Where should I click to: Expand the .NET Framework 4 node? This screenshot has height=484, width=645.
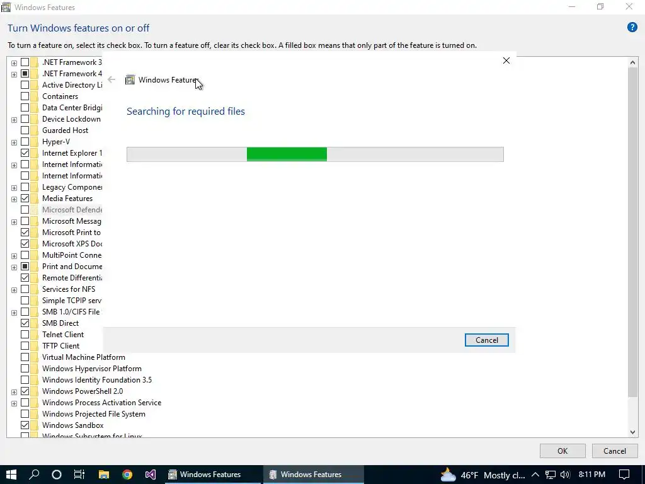[14, 74]
